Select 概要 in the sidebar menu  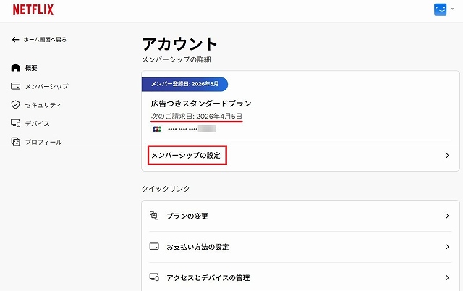(x=31, y=68)
